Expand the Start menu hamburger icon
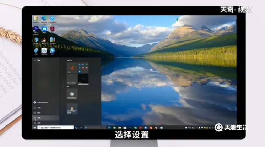Viewport: 265px width, 147px height. click(x=35, y=60)
